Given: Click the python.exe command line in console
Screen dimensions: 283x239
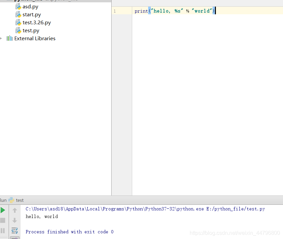Looking at the screenshot, I should tap(145, 209).
